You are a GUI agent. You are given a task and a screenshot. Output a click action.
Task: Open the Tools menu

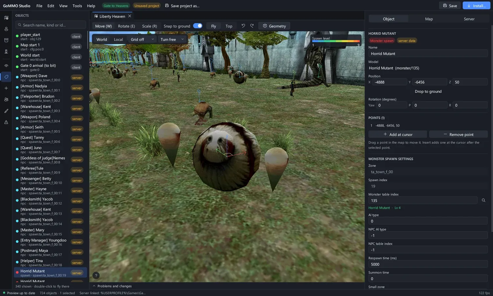[x=77, y=6]
